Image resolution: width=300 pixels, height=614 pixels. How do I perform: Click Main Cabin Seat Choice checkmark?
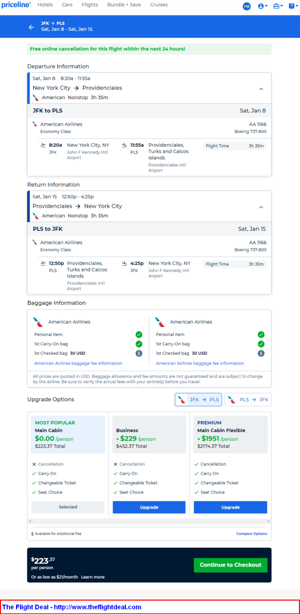(34, 492)
